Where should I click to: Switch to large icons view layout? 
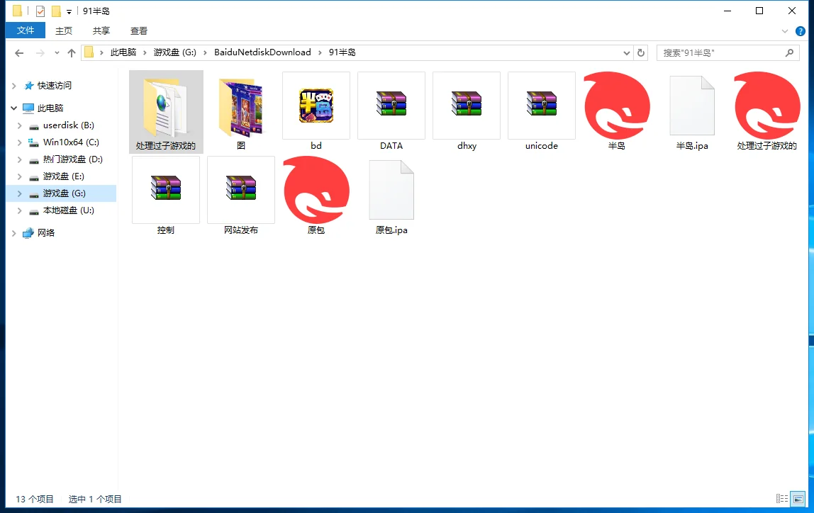(x=798, y=499)
